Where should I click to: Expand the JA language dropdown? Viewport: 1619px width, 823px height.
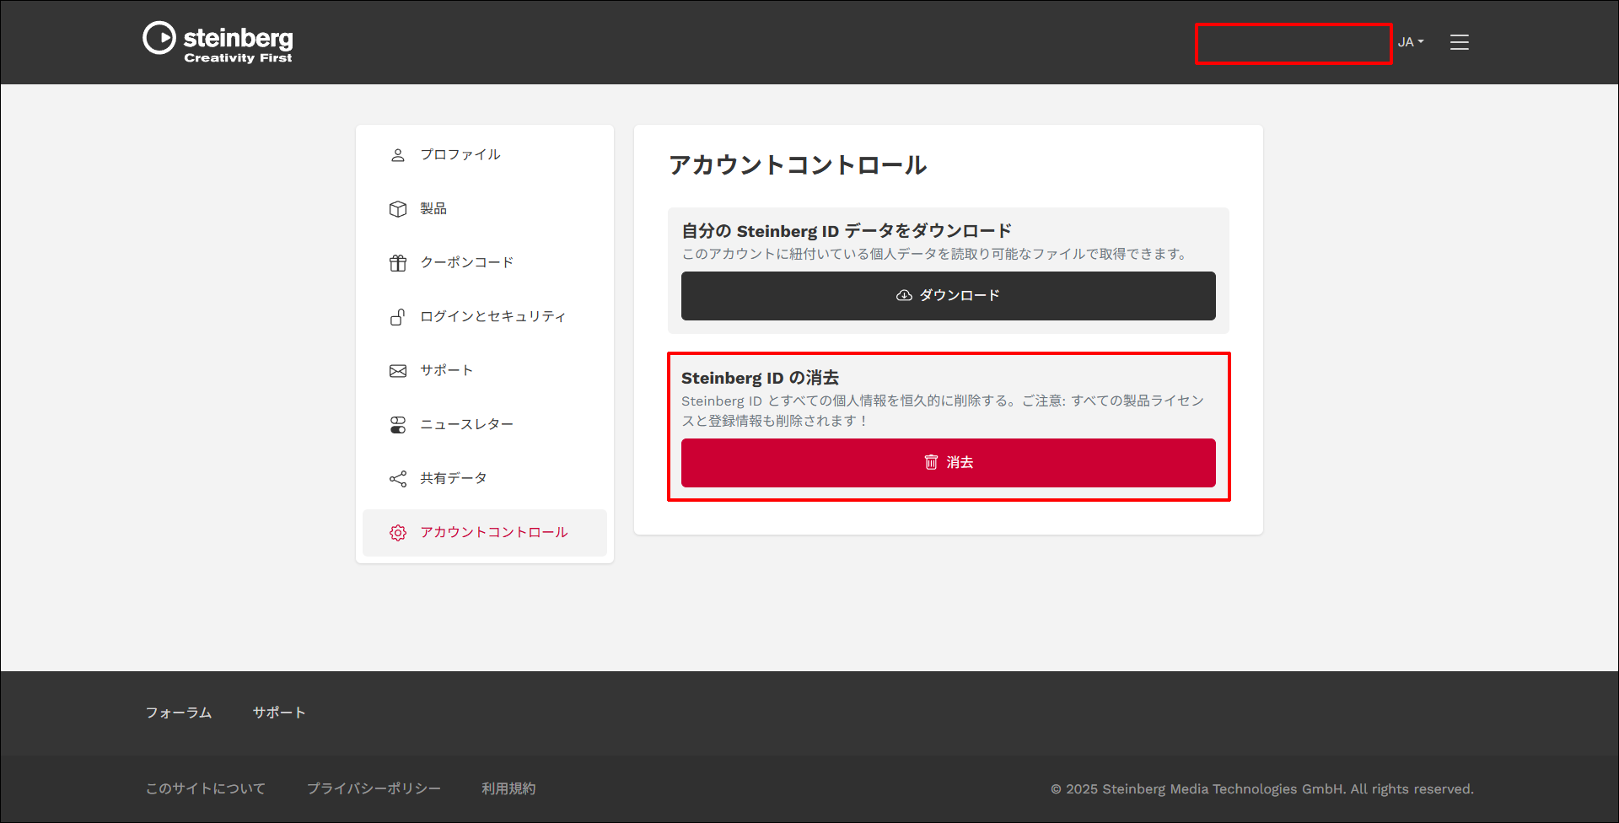point(1410,42)
